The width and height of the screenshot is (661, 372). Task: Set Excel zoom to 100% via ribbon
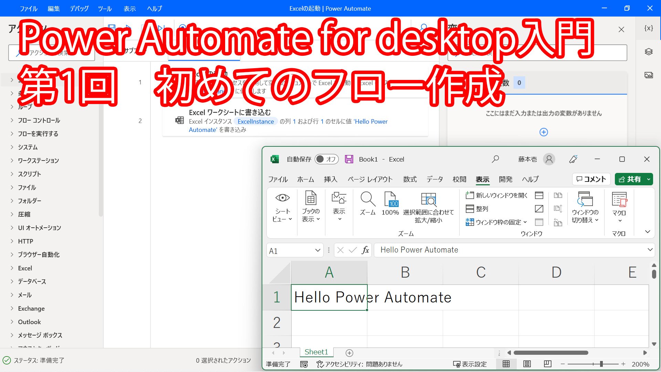coord(390,204)
